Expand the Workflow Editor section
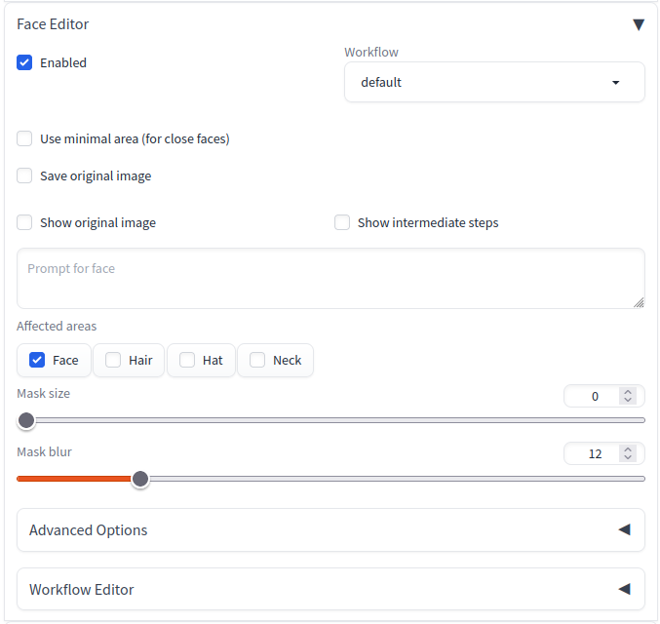This screenshot has height=624, width=660. coord(330,589)
